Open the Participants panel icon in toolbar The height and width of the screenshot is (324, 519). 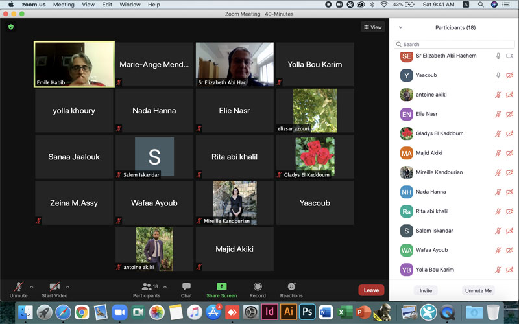(147, 286)
